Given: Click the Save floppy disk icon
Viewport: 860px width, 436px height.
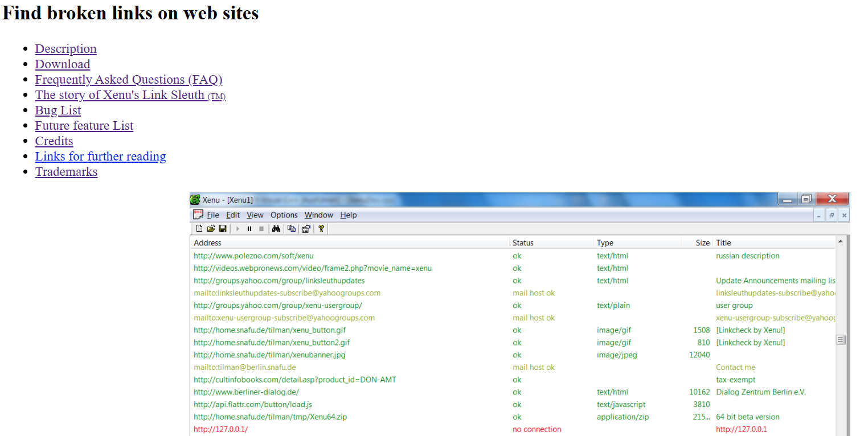Looking at the screenshot, I should [x=223, y=229].
